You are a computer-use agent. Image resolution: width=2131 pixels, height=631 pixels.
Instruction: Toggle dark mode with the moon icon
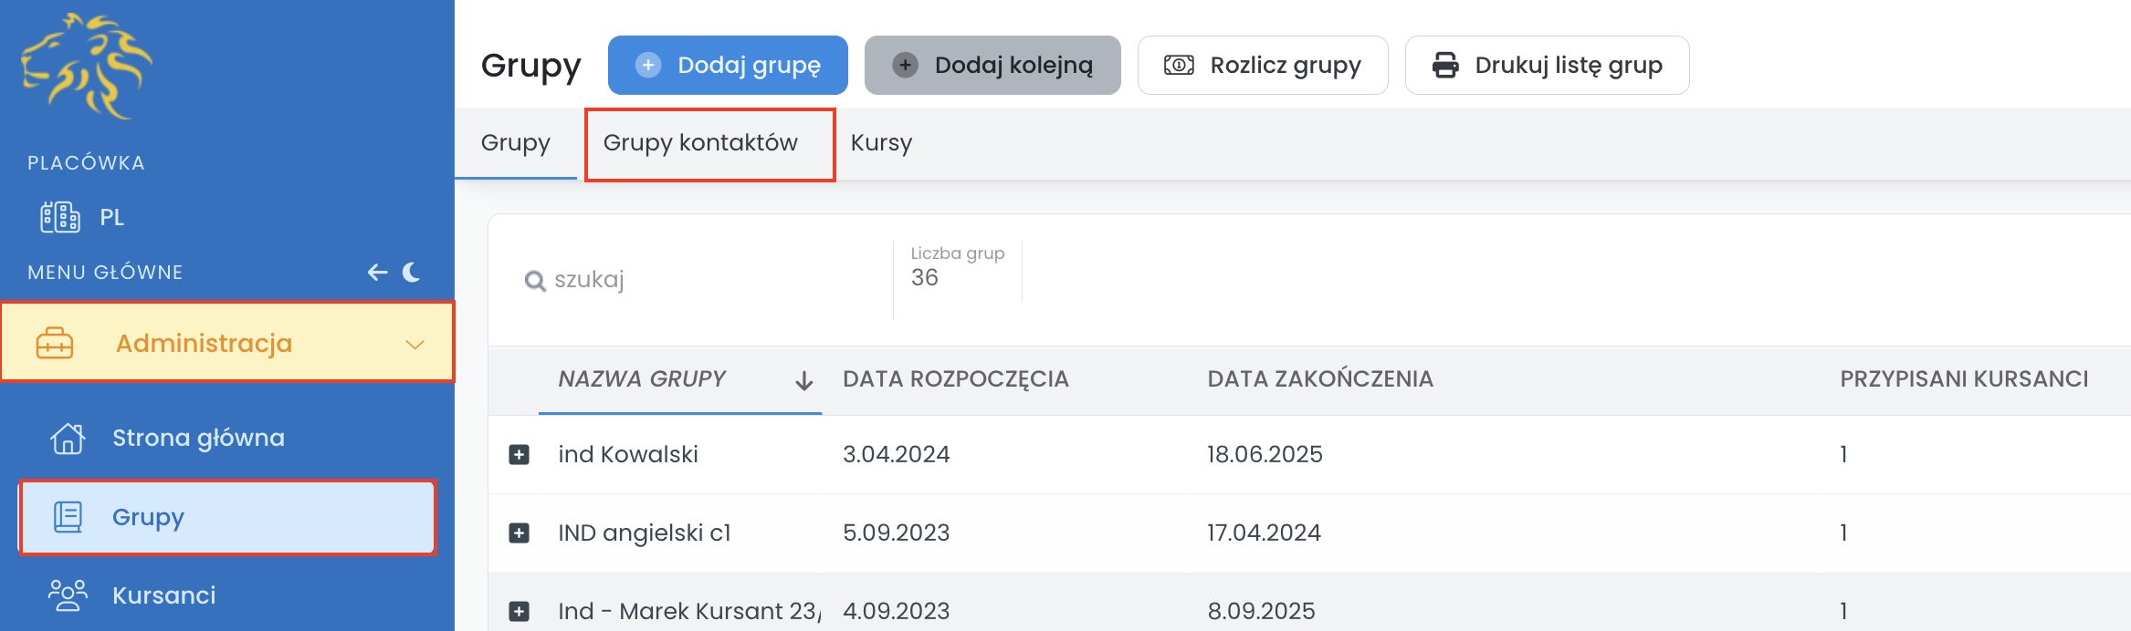coord(412,272)
